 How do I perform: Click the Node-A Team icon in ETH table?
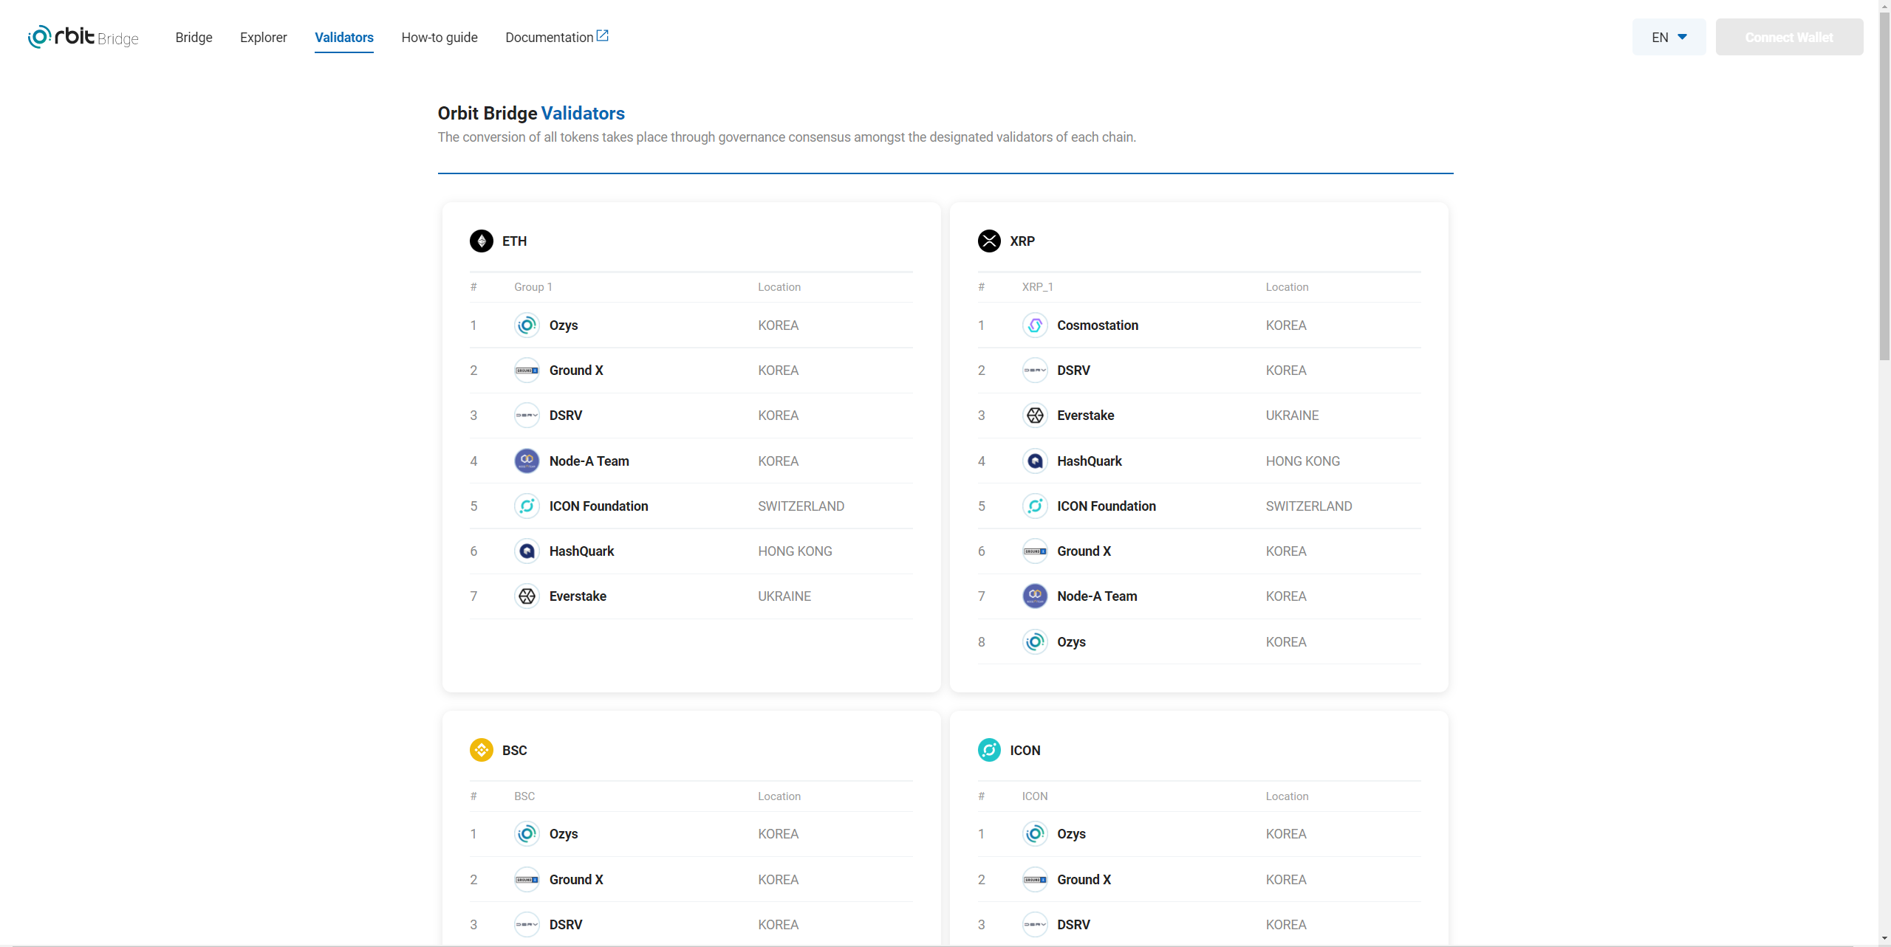(x=527, y=461)
